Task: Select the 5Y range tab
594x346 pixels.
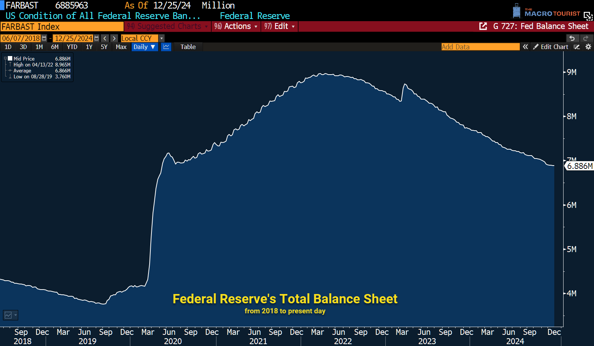Action: pyautogui.click(x=104, y=47)
